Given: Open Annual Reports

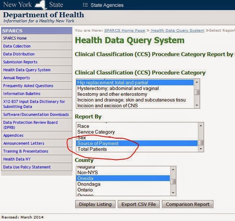Looking at the screenshot, I should [x=17, y=78].
